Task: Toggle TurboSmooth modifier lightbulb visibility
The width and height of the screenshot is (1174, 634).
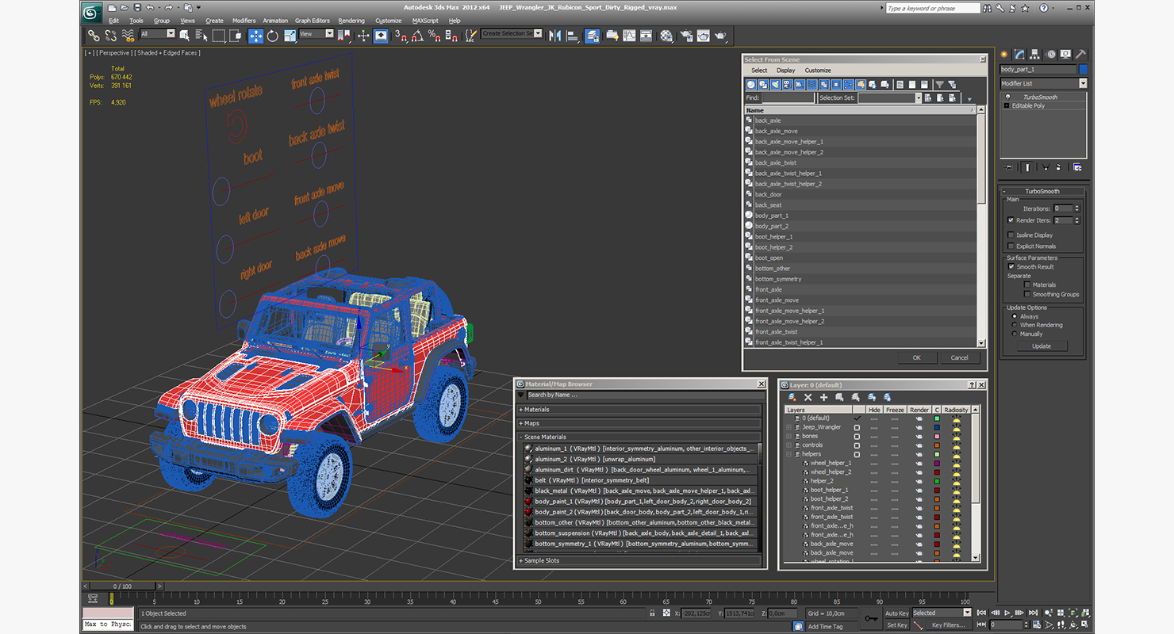Action: 1008,97
